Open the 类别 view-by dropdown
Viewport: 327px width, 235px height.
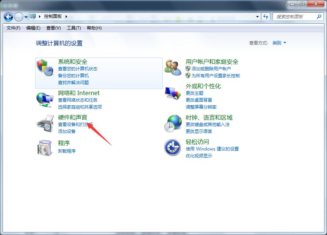click(279, 43)
